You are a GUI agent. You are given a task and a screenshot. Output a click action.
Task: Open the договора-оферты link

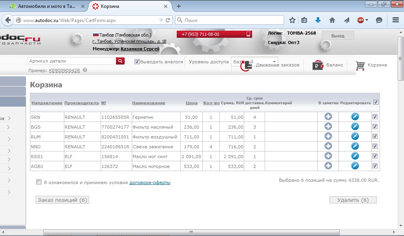pyautogui.click(x=150, y=183)
